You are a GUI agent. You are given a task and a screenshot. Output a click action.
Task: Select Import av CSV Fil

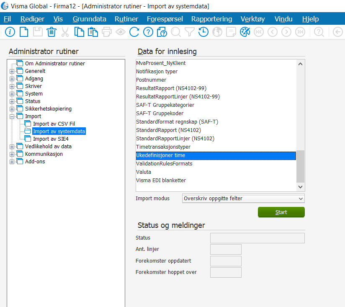[54, 124]
